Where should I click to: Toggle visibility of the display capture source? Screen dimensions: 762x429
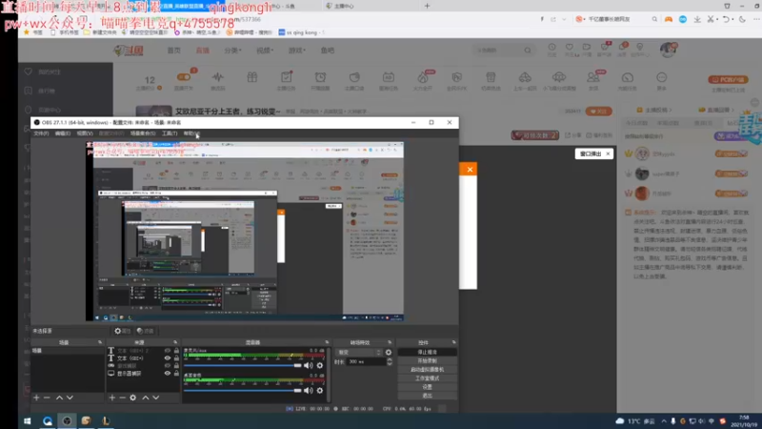[168, 374]
